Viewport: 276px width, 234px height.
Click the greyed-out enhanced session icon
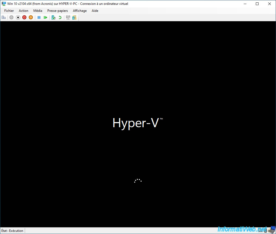68,17
